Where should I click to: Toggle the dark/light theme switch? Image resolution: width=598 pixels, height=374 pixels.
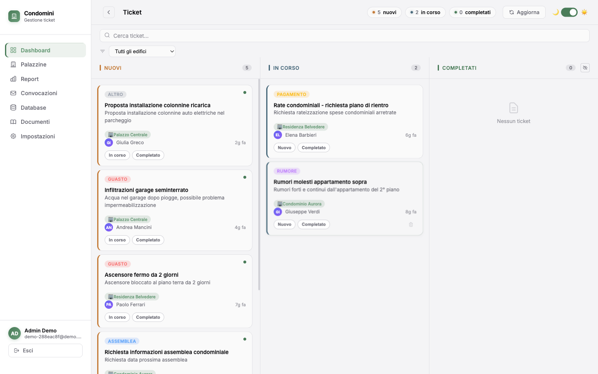[569, 12]
